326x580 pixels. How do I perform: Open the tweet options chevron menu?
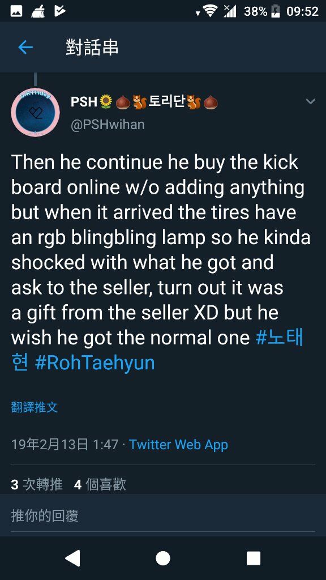tap(311, 101)
